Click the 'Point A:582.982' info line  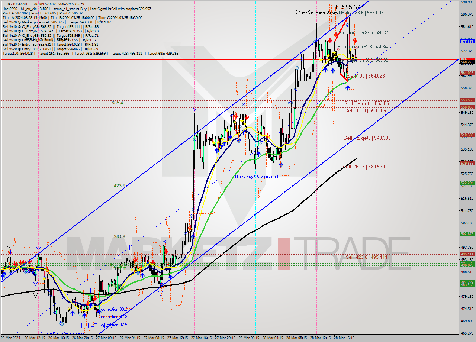click(x=15, y=13)
